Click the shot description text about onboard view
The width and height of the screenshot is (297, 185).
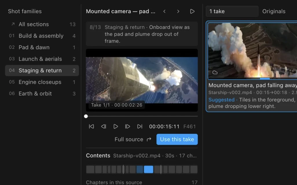click(x=147, y=34)
